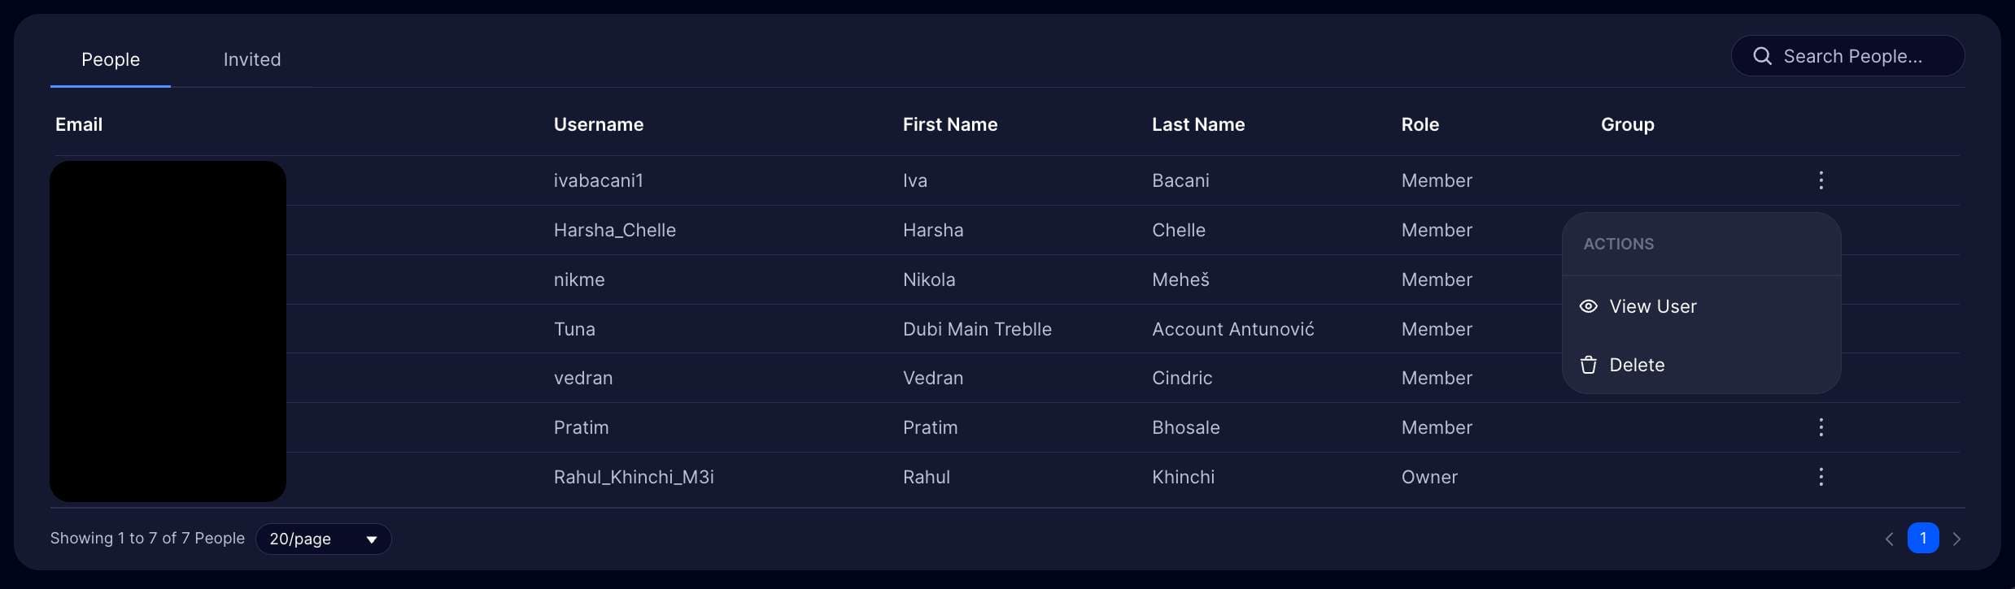Open three-dot menu for Rahul Khinchi
The width and height of the screenshot is (2015, 589).
(1821, 477)
